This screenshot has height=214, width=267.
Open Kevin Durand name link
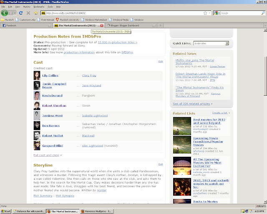pos(52,96)
